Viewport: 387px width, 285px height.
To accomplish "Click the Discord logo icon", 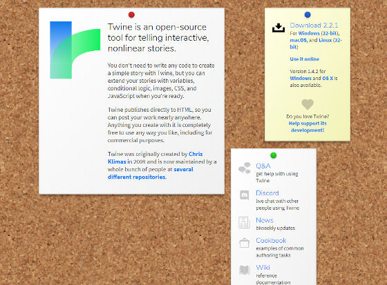I will (x=245, y=195).
